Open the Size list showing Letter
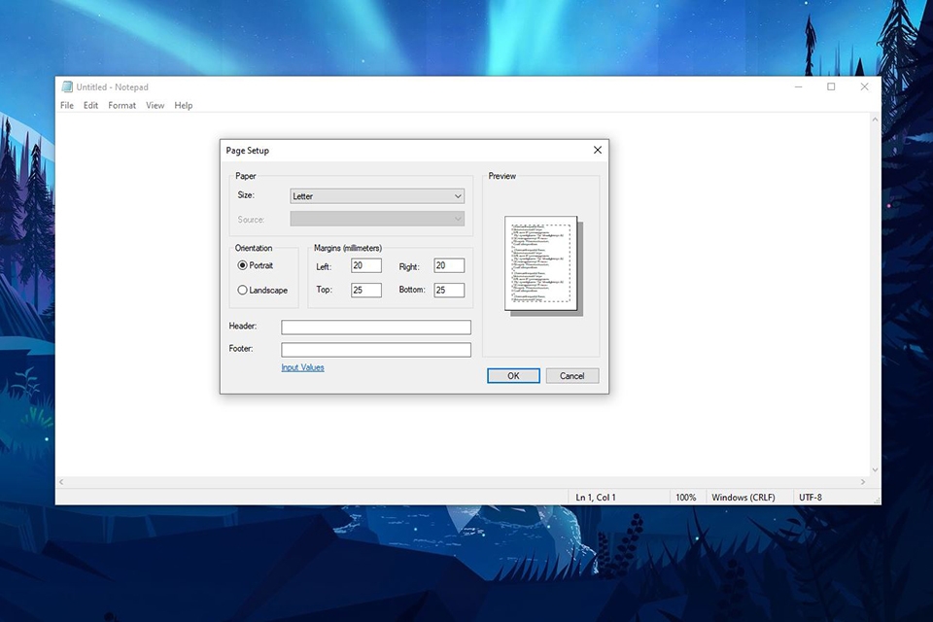 click(x=377, y=195)
